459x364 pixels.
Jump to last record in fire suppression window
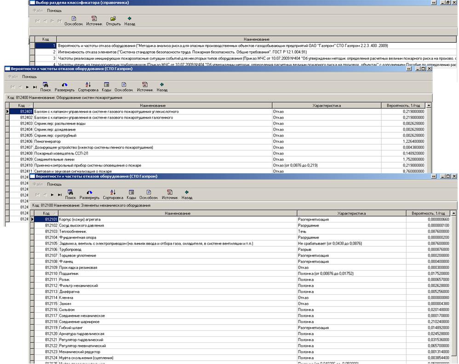35,86
